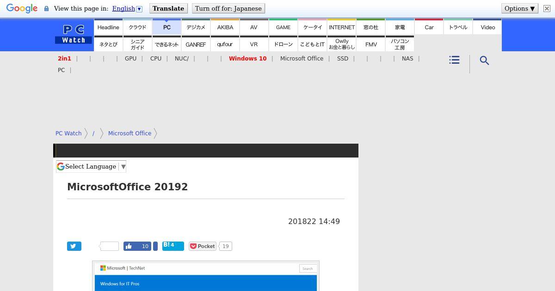Open the AKIBA tab
Image resolution: width=555 pixels, height=291 pixels.
click(x=225, y=27)
